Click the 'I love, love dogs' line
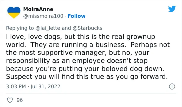The image size is (182, 107). tap(81, 37)
